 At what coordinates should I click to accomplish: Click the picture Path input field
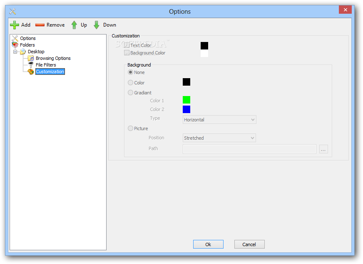coord(250,149)
